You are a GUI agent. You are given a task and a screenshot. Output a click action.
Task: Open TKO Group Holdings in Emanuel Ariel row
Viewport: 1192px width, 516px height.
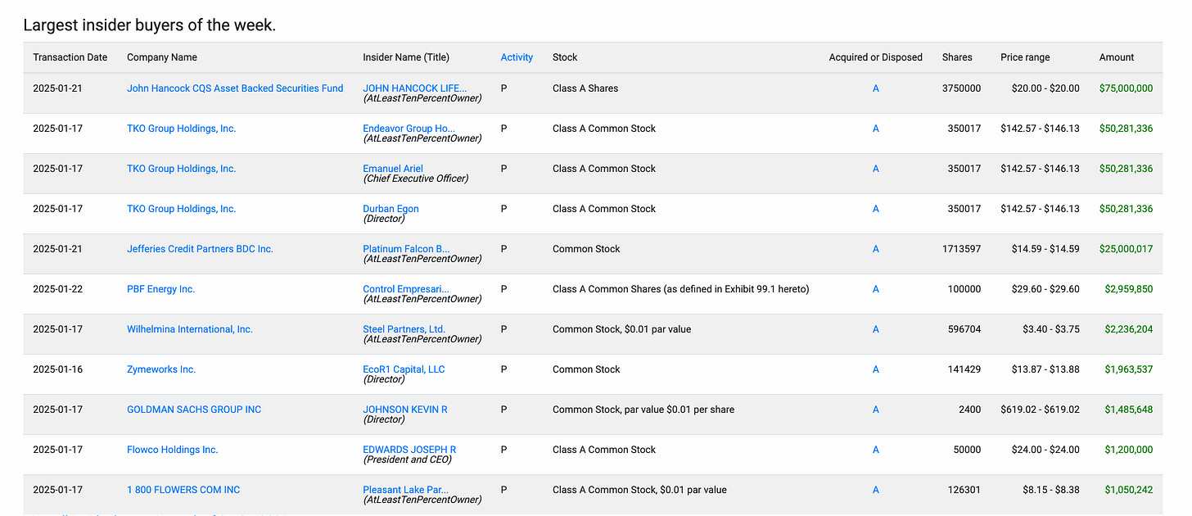(181, 169)
